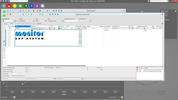The image size is (178, 100).
Task: Open the blue Time recording module
Action: pos(31,6)
